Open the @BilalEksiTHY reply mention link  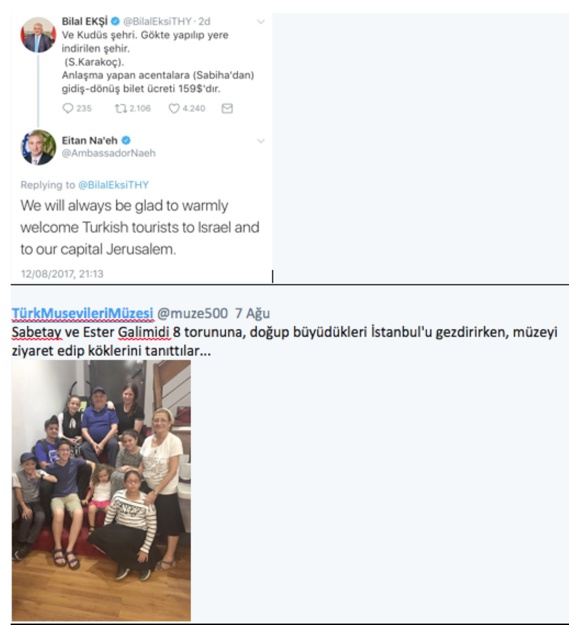113,185
